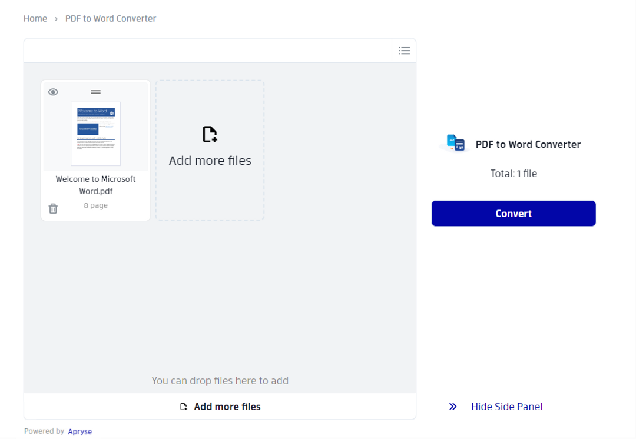This screenshot has width=636, height=439.
Task: Click the drag handle above the PDF thumbnail
Action: 95,92
